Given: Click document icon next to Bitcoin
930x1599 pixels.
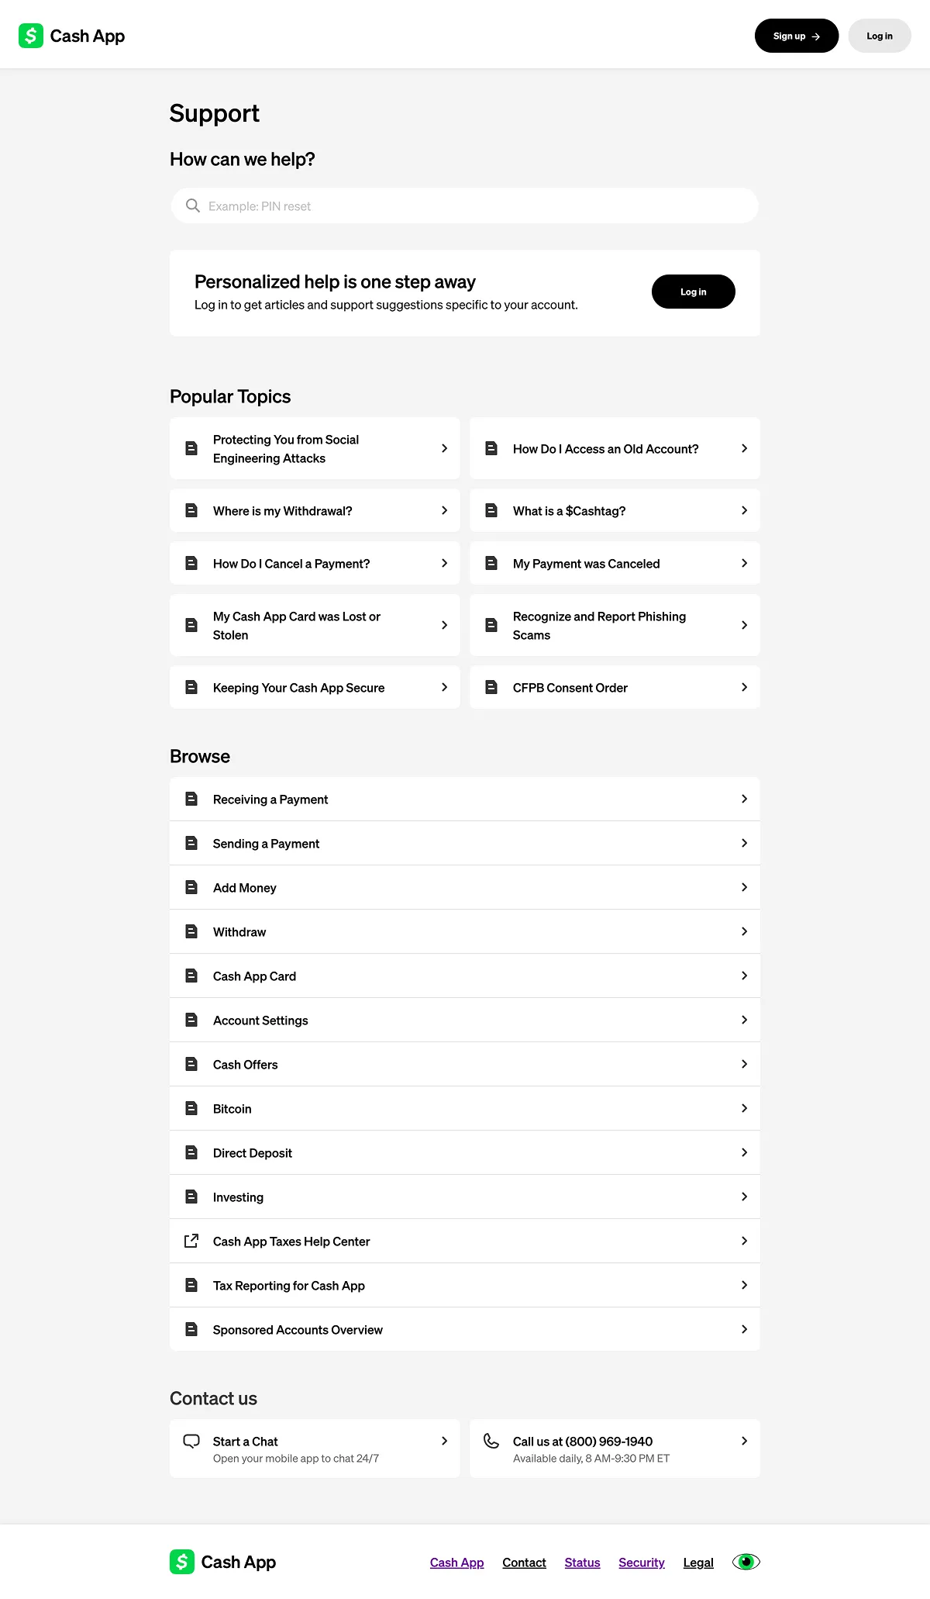Looking at the screenshot, I should click(191, 1108).
